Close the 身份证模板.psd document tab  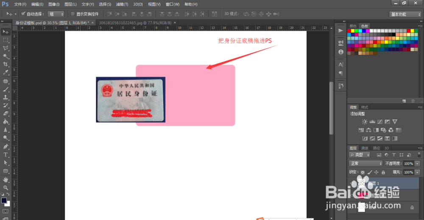(92, 23)
